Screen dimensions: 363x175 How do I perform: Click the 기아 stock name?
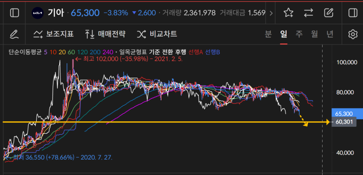pyautogui.click(x=56, y=13)
